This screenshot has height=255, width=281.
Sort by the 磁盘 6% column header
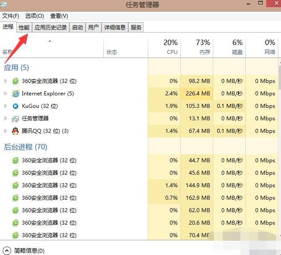[229, 47]
